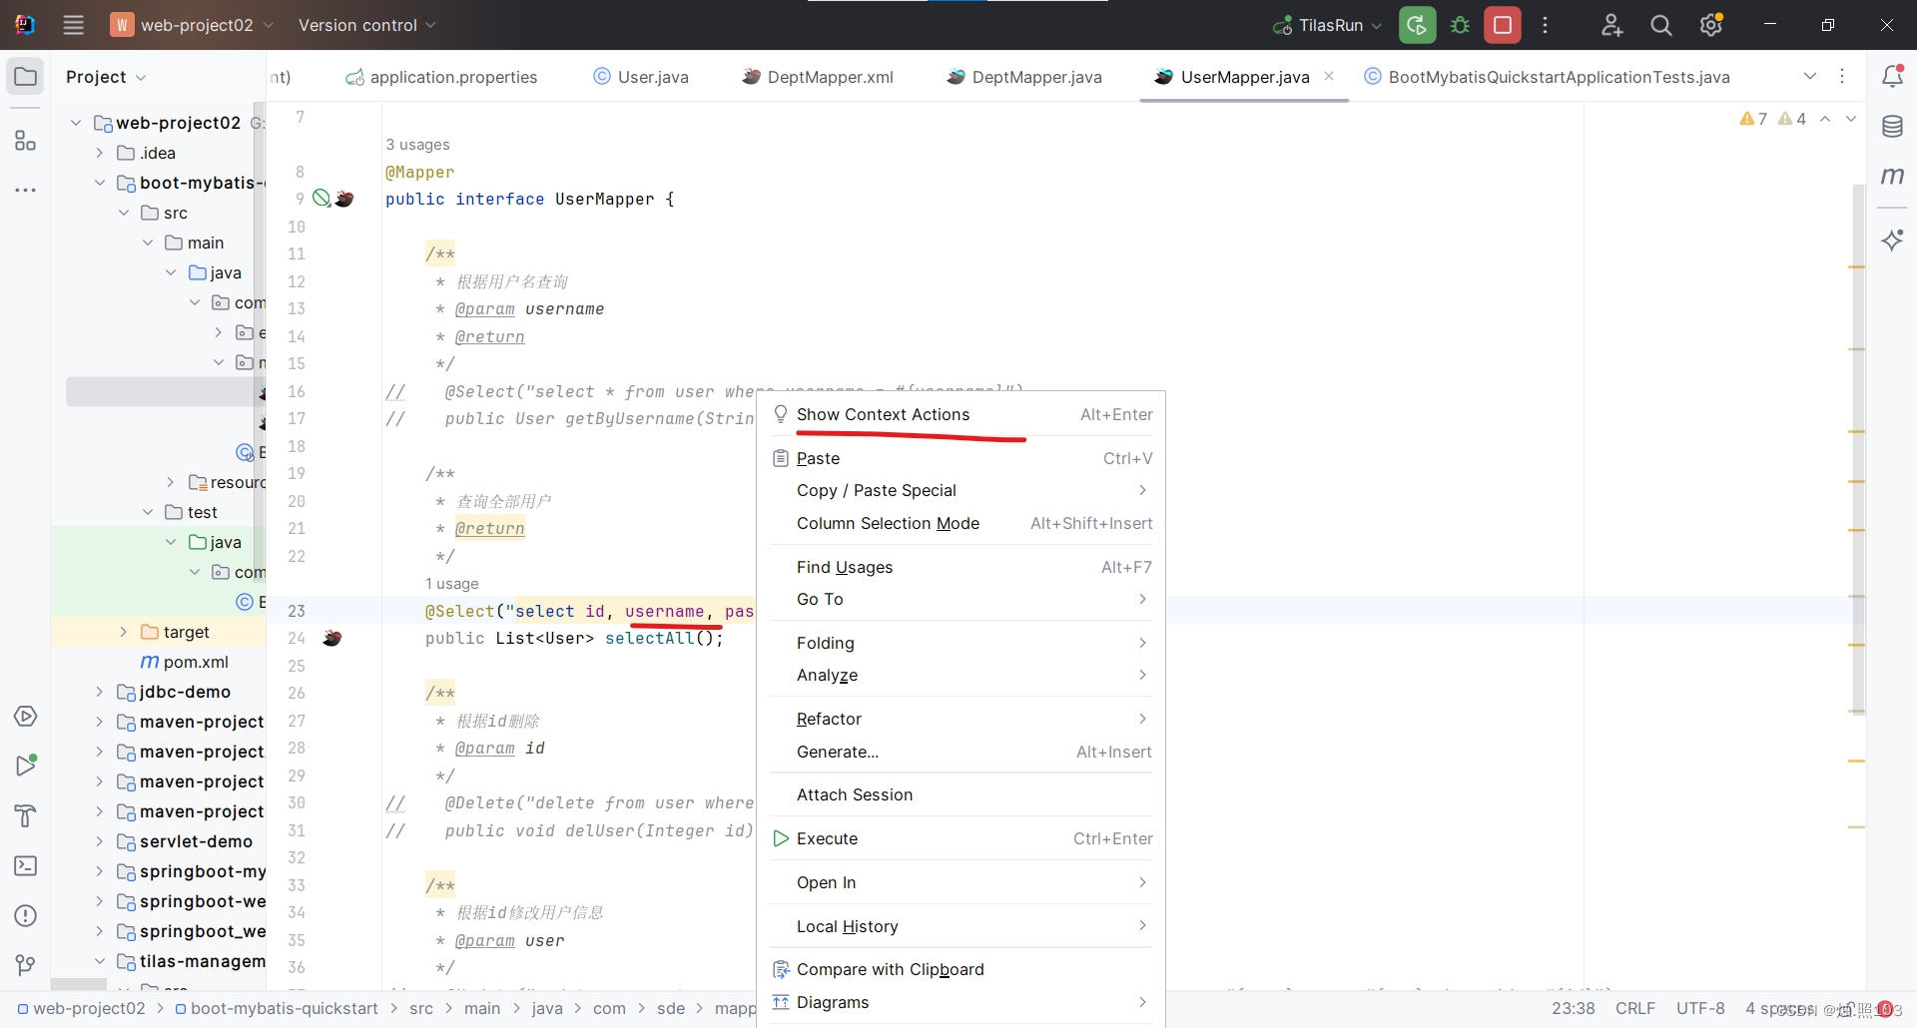Image resolution: width=1917 pixels, height=1028 pixels.
Task: Open the Git tool window
Action: [x=26, y=965]
